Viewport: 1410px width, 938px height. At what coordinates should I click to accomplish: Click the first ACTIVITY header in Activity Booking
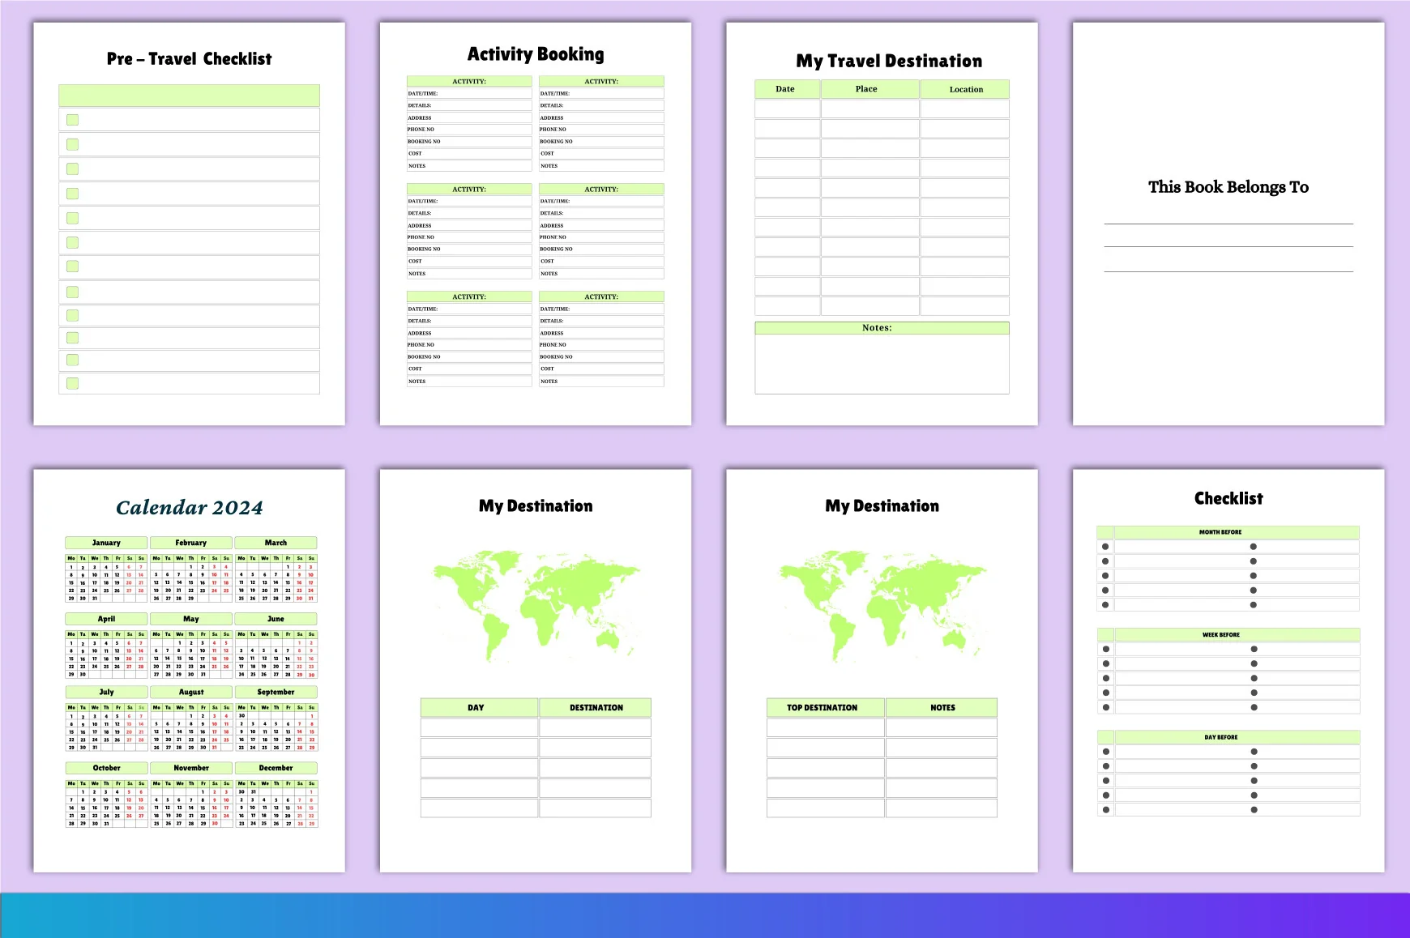(x=469, y=81)
